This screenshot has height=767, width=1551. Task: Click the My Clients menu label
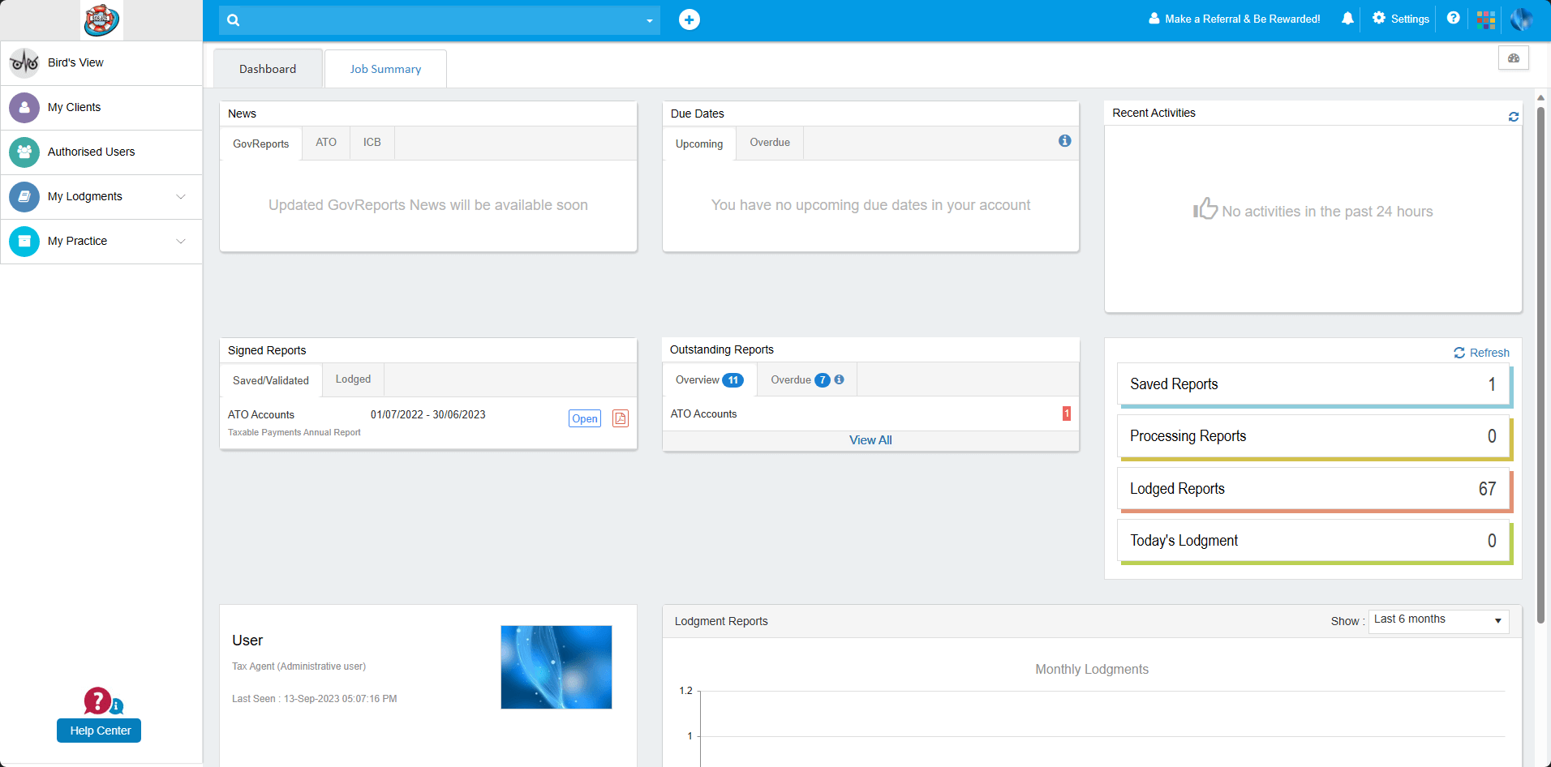[x=75, y=107]
